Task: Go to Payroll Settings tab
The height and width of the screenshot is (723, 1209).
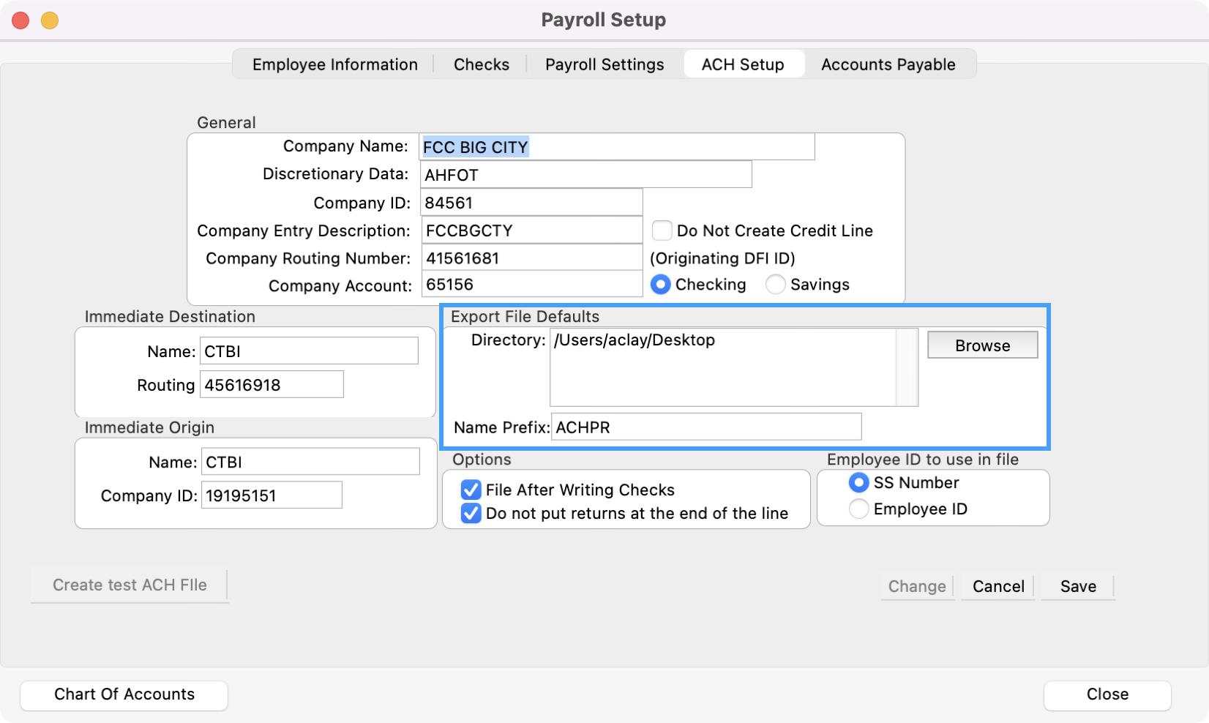Action: [x=604, y=64]
